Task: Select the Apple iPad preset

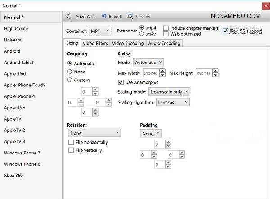Action: coord(15,108)
